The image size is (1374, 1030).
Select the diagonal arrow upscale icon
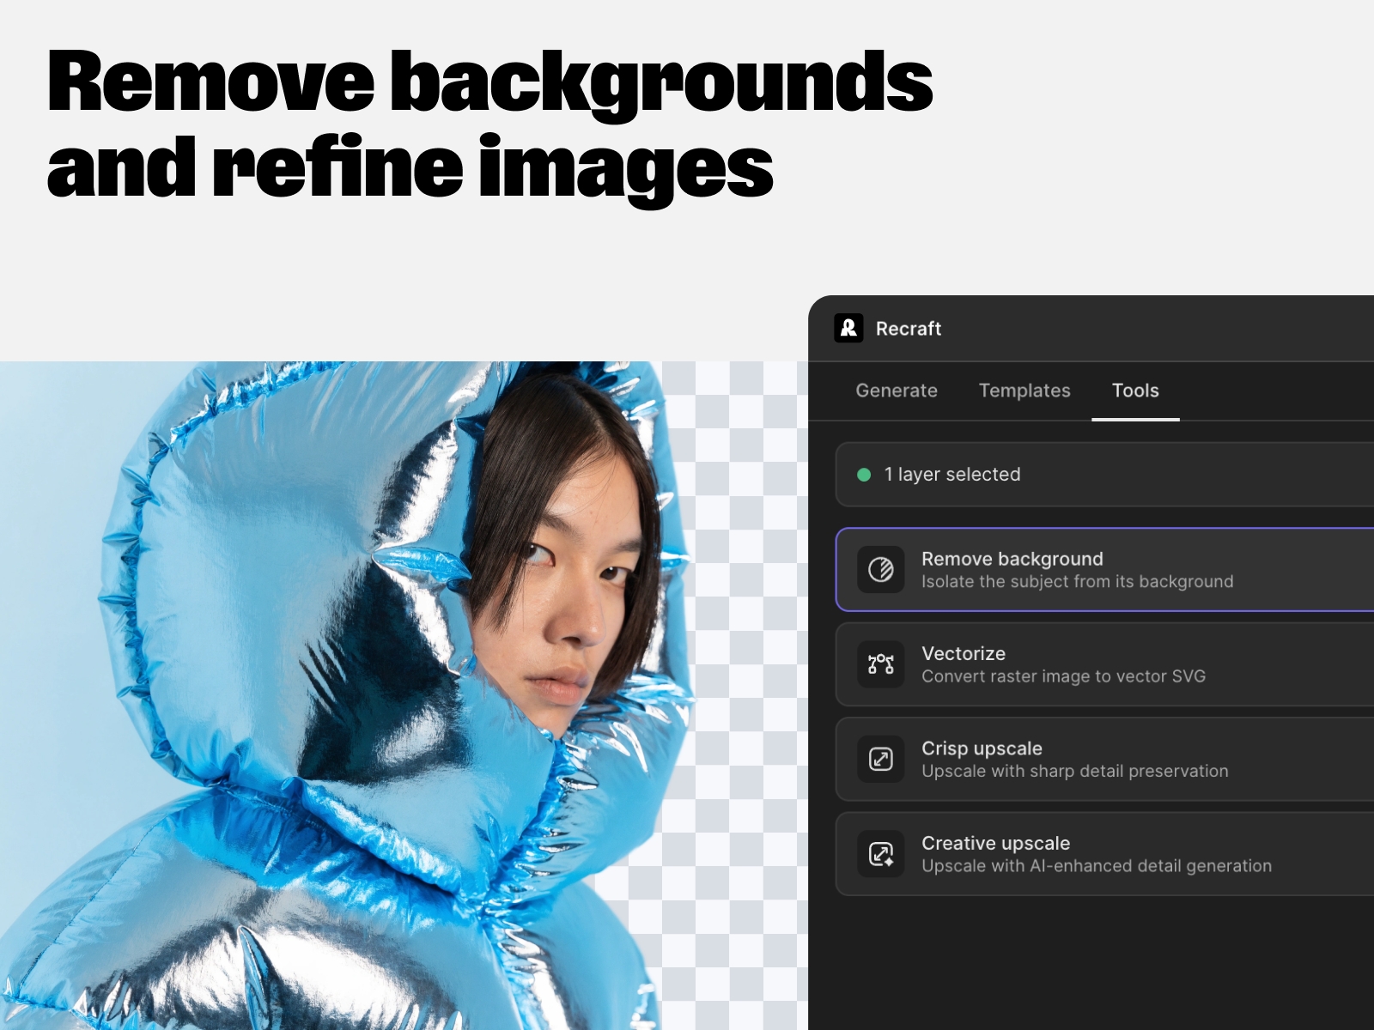879,759
